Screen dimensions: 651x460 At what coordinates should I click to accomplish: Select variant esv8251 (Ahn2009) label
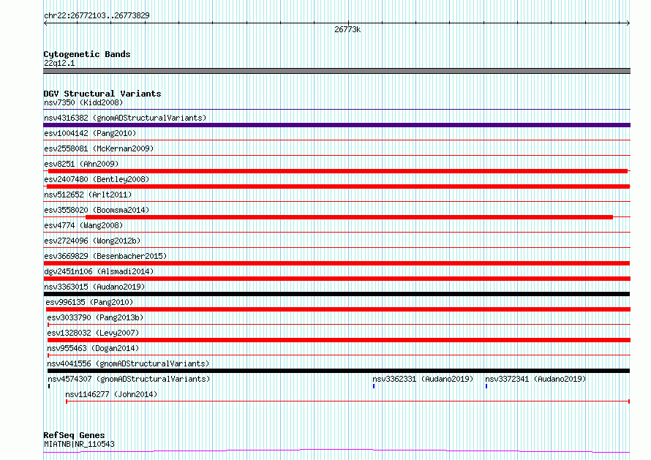(x=81, y=164)
